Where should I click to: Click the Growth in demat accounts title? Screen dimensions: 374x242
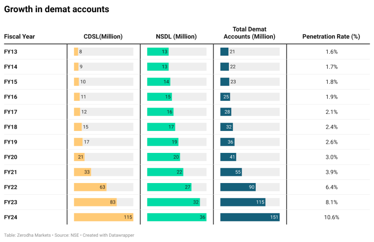(56, 9)
